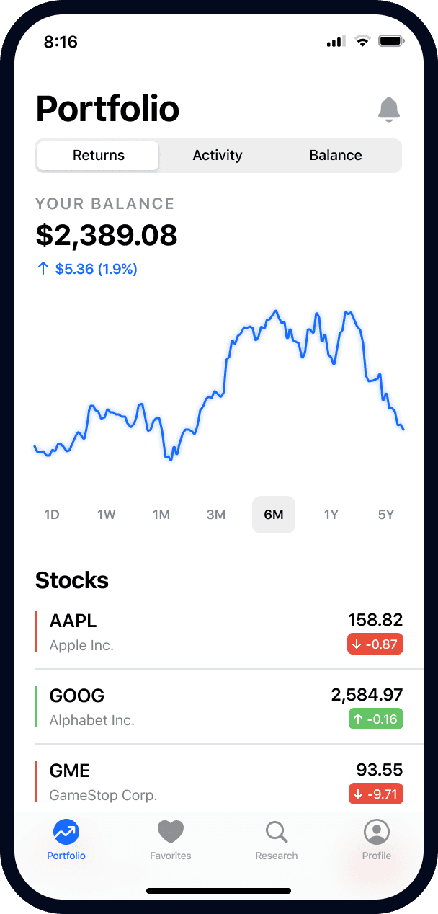
Task: Switch to the Balance tab
Action: point(336,155)
